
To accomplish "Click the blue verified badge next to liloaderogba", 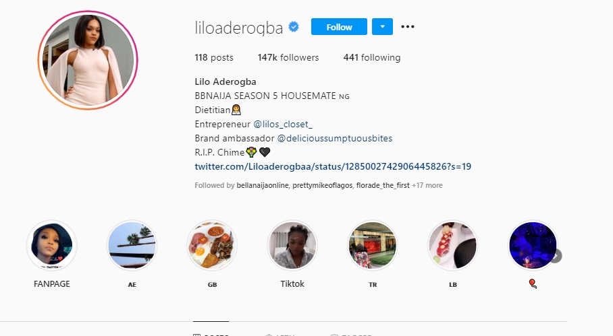I will [x=294, y=27].
